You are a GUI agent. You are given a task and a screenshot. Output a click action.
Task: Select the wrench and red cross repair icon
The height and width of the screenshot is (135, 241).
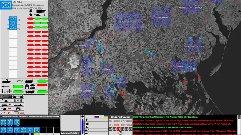click(x=6, y=113)
